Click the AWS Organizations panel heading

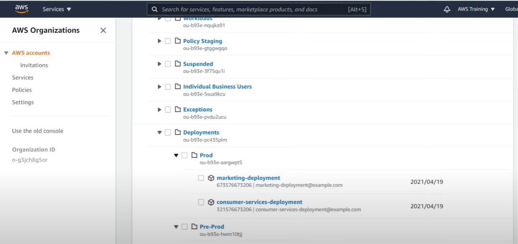pos(46,30)
